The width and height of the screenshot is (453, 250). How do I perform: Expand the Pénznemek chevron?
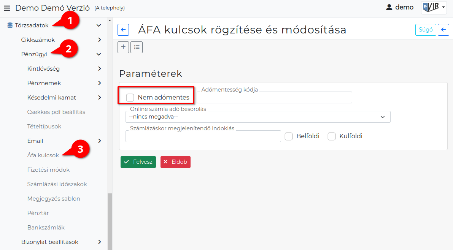(99, 83)
